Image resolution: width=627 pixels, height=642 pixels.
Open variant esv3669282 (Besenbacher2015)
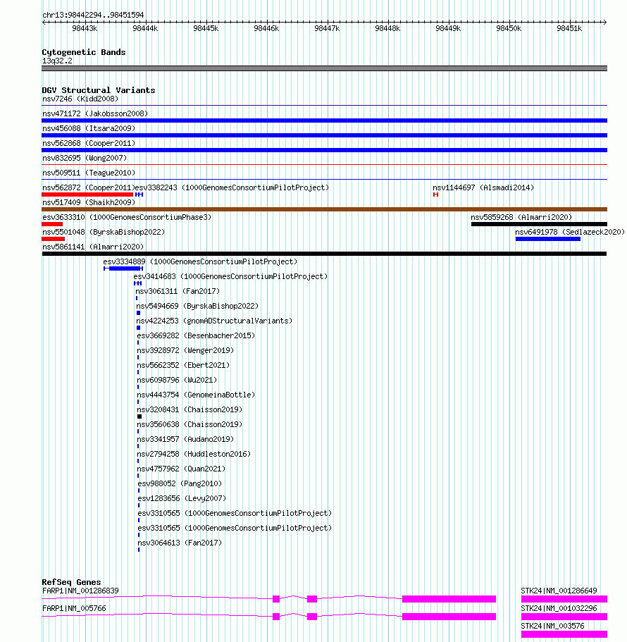click(x=196, y=335)
